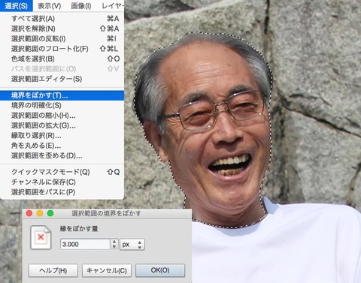This screenshot has height=283, width=361.
Task: Choose 選択範囲のフロート化(F)
Action: [62, 49]
